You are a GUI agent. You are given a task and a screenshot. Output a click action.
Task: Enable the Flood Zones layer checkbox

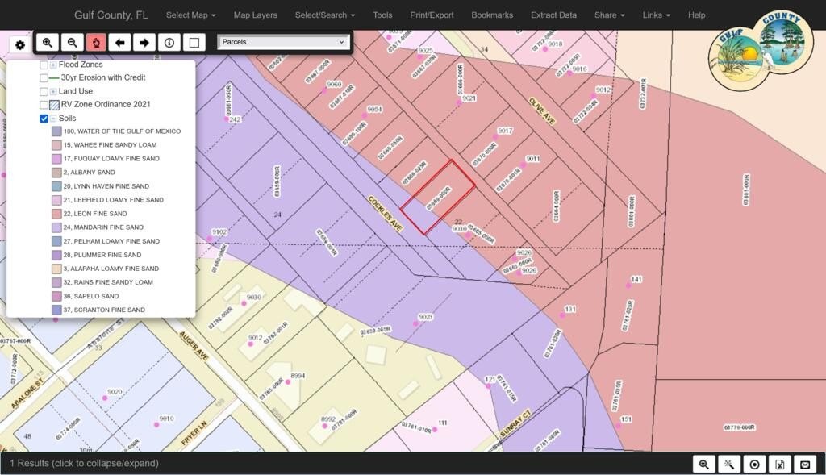[x=44, y=65]
